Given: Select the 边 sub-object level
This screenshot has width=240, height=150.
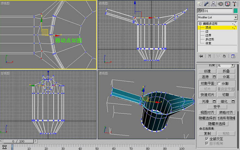Looking at the screenshot, I should (207, 32).
